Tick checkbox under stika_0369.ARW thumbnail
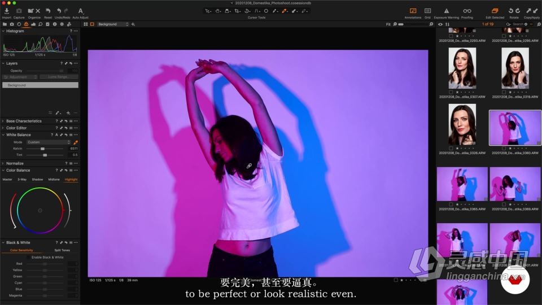 point(504,204)
